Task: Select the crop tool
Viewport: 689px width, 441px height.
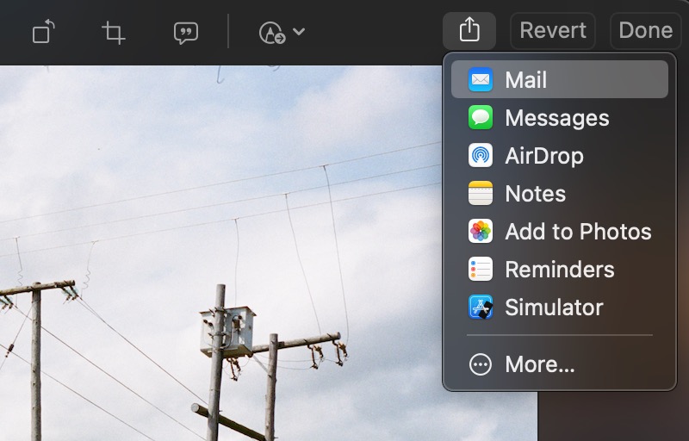Action: click(x=114, y=33)
